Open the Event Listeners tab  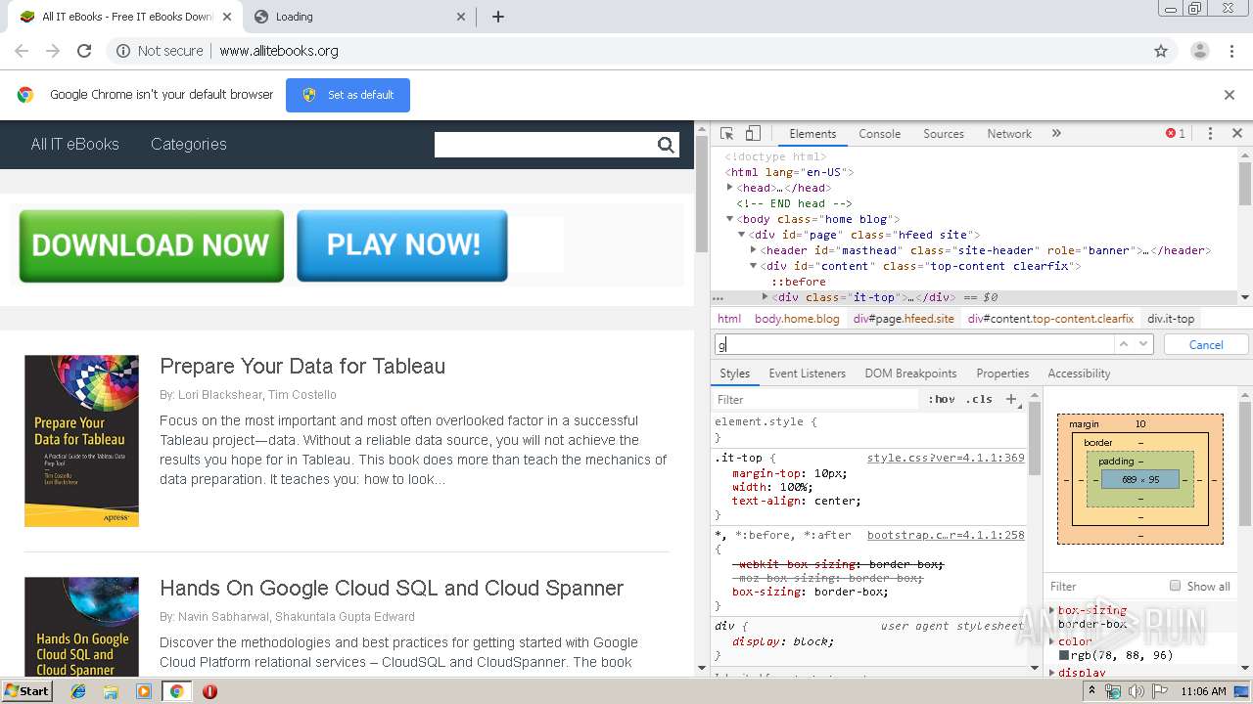click(807, 374)
